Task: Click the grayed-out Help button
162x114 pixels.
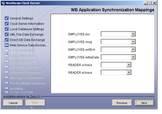Action: coord(35,103)
